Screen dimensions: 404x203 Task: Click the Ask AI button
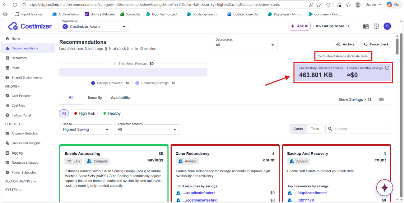pyautogui.click(x=300, y=26)
